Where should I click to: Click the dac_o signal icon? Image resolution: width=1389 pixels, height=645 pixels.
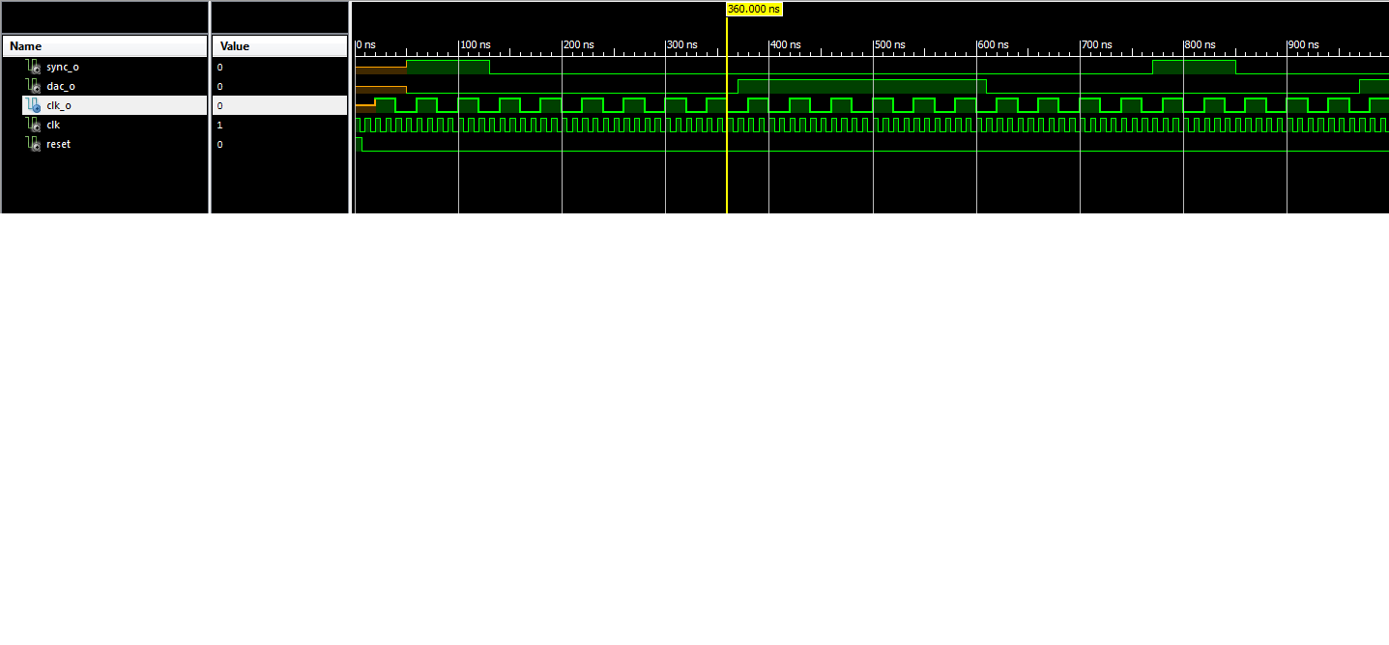click(x=33, y=86)
